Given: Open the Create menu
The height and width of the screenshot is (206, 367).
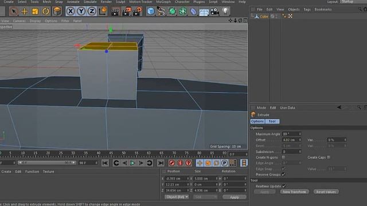Looking at the screenshot, I should (x=9, y=2).
